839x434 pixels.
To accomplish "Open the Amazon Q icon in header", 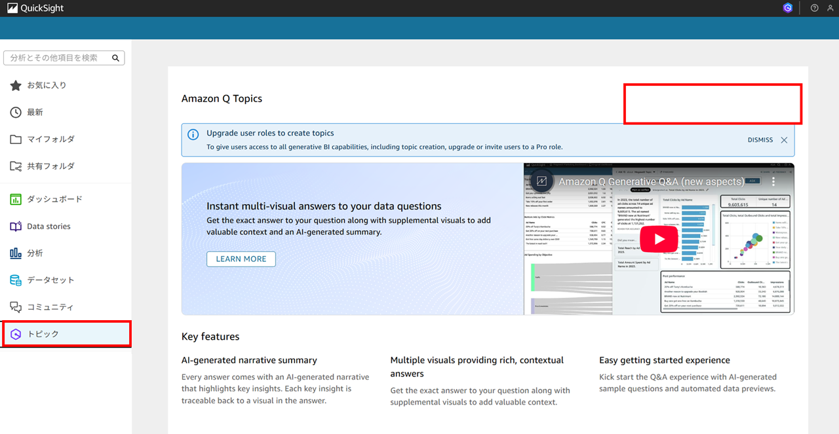I will 788,8.
